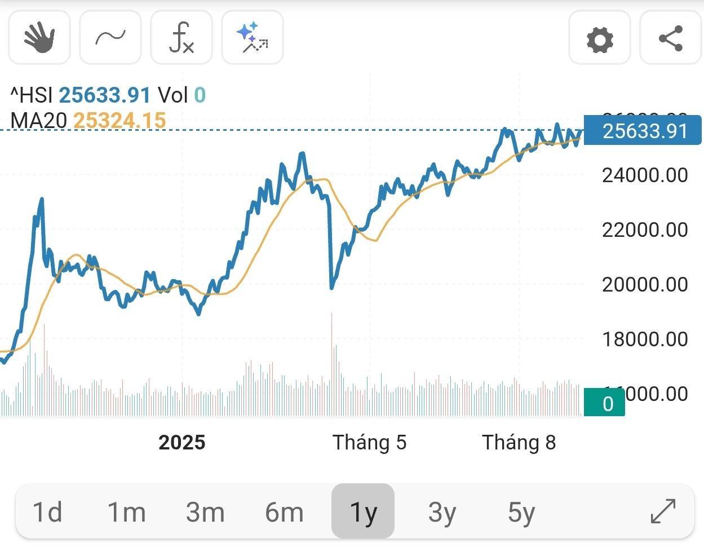The width and height of the screenshot is (704, 547).
Task: Open the fx indicators function menu
Action: 181,38
